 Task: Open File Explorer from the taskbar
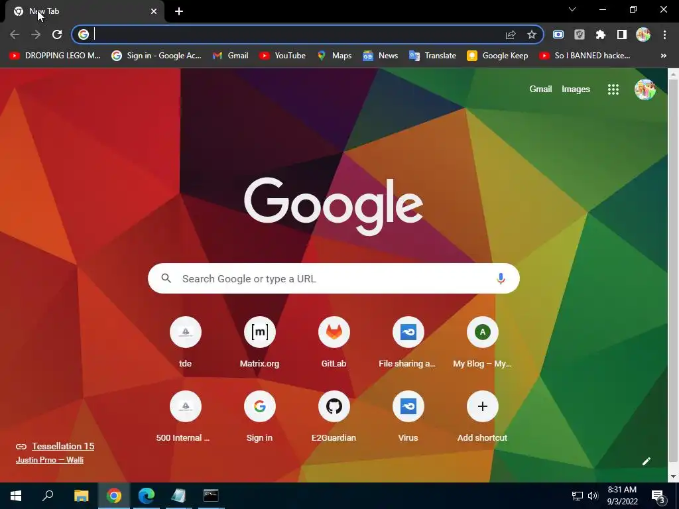(82, 496)
